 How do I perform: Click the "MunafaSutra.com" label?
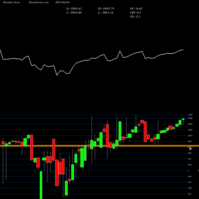point(39,2)
